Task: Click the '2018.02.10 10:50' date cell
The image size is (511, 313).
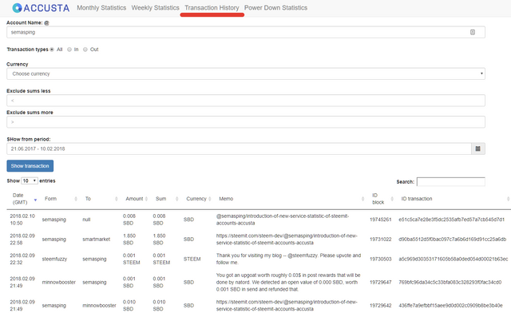Action: click(22, 220)
